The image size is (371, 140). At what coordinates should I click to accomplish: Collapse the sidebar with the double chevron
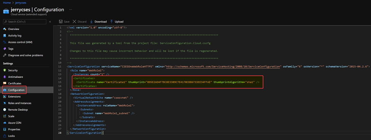[x=50, y=22]
